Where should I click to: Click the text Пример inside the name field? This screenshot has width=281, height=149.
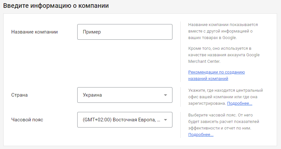pos(92,32)
